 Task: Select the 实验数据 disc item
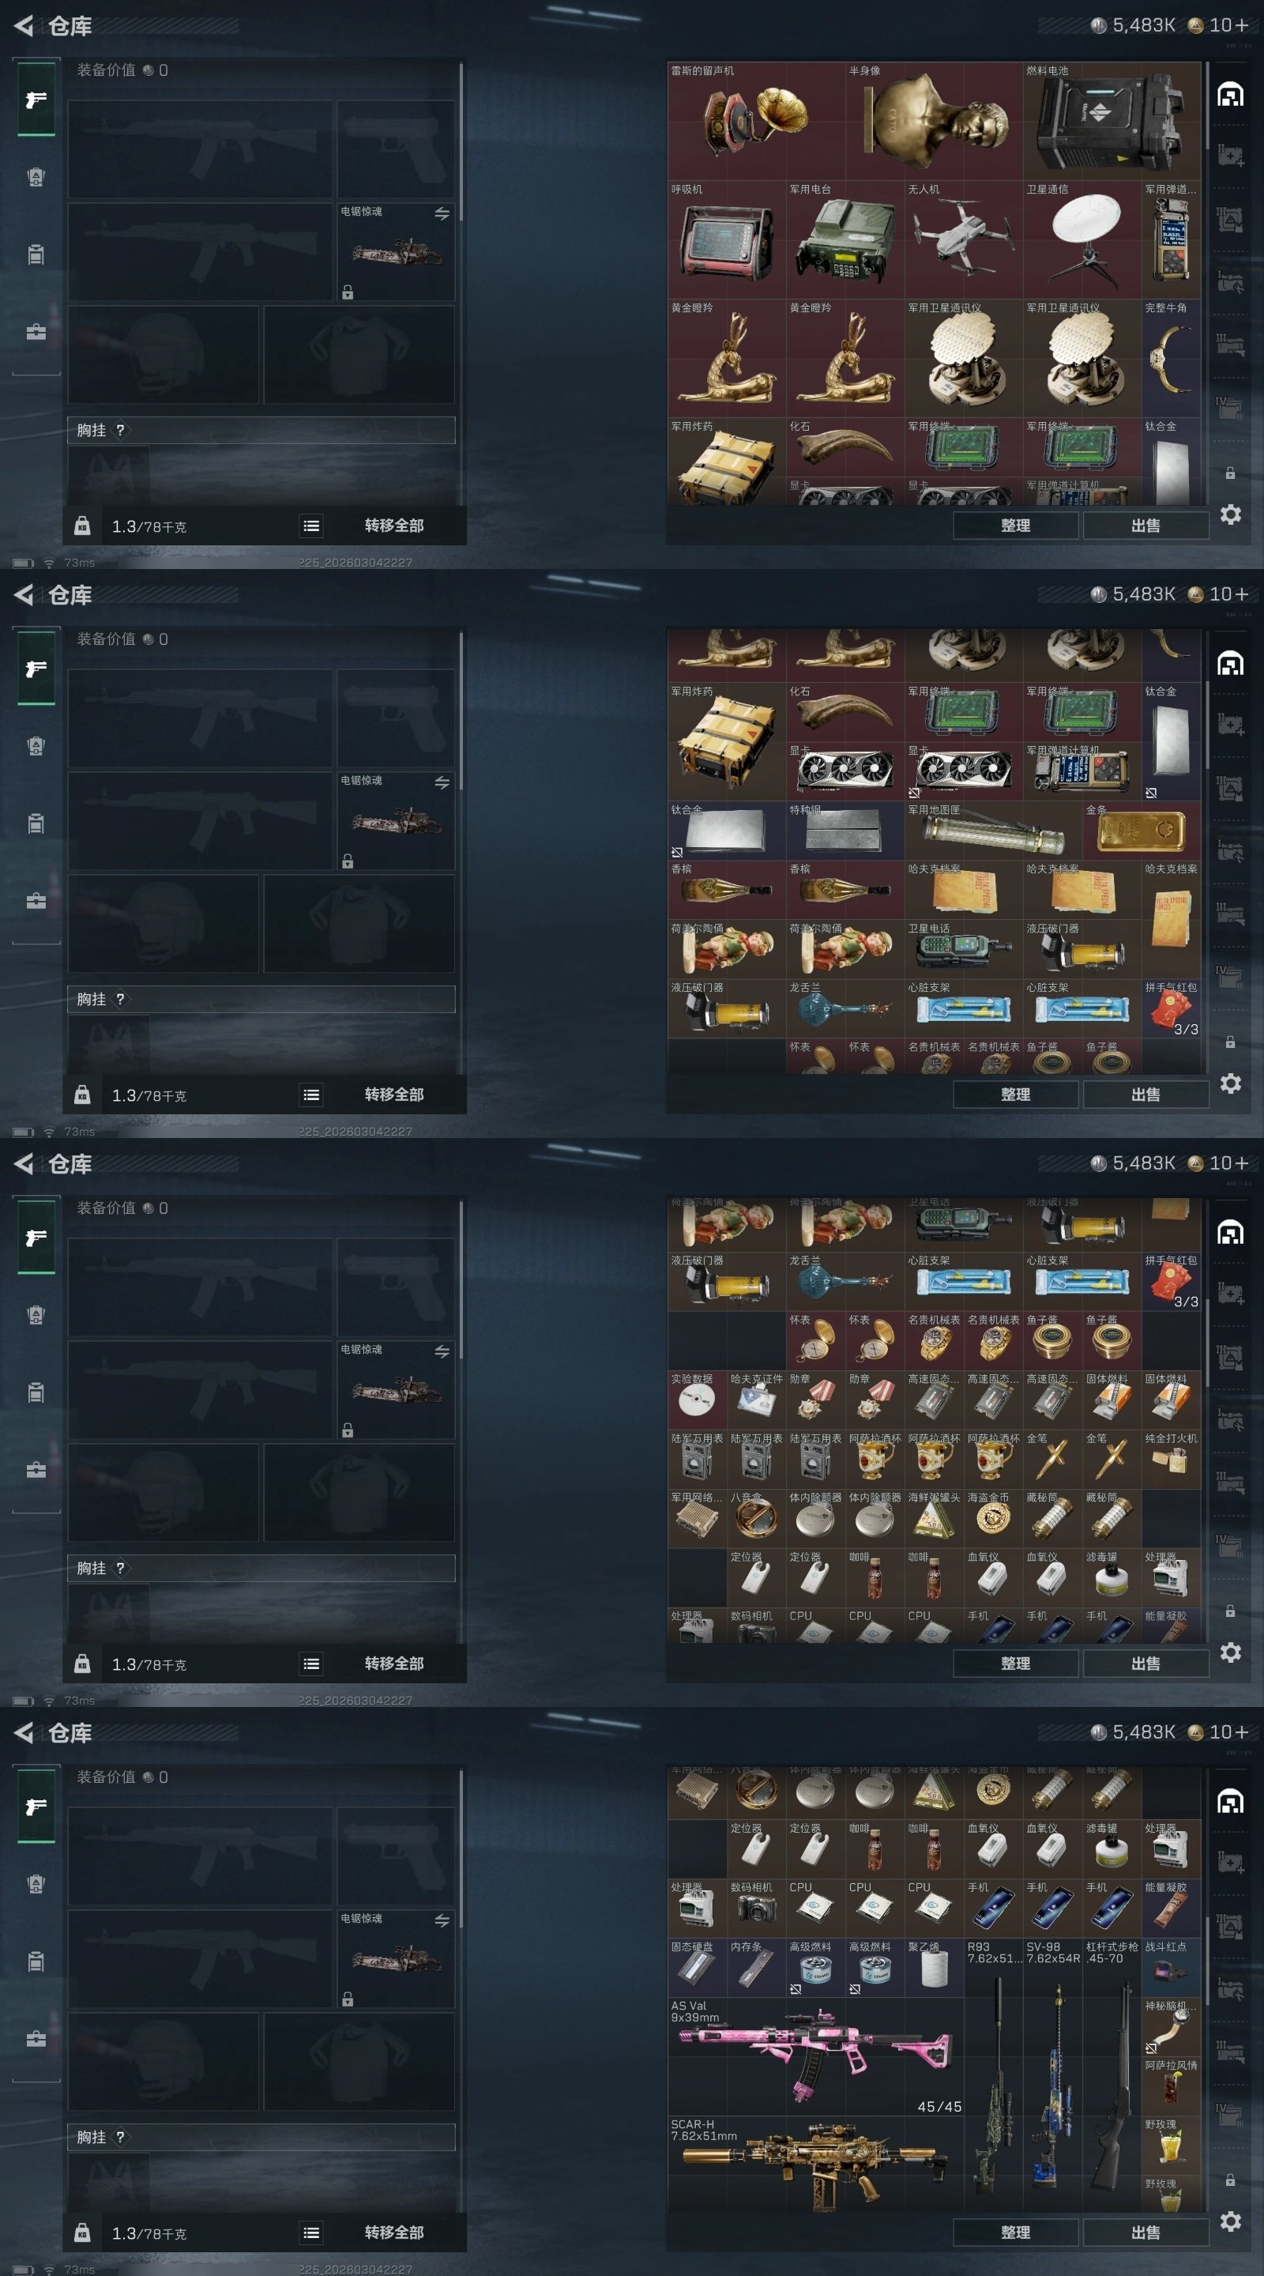point(697,1400)
